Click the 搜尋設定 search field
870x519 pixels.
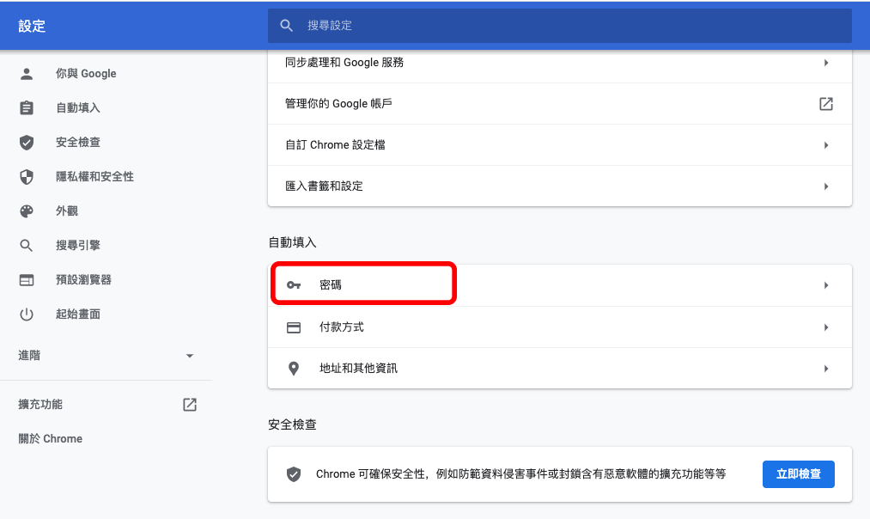click(560, 26)
